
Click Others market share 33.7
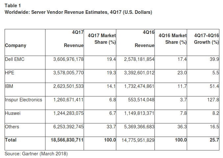click(x=111, y=127)
